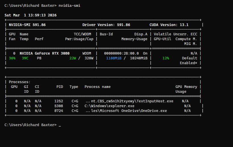The height and width of the screenshot is (147, 233).
Task: Click the NVIDIA GeForce RTX 3080 name
Action: click(45, 53)
